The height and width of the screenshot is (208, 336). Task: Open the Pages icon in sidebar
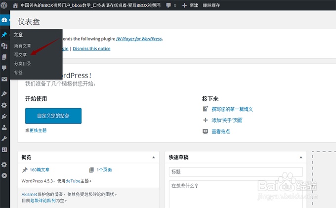4,57
